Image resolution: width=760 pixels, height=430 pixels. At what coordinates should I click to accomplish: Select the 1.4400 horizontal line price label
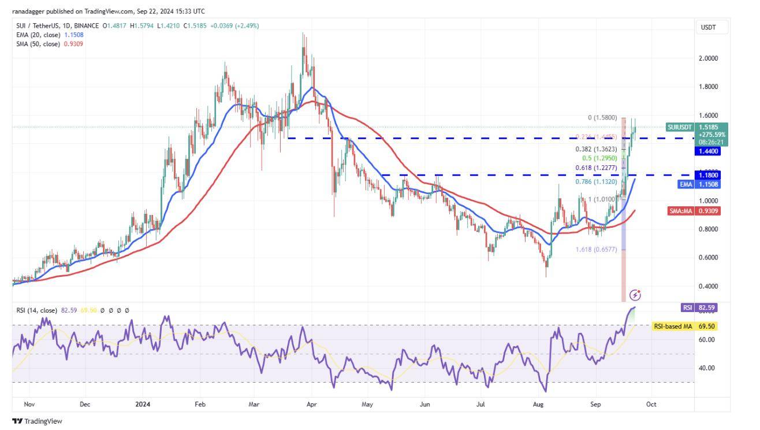click(710, 151)
